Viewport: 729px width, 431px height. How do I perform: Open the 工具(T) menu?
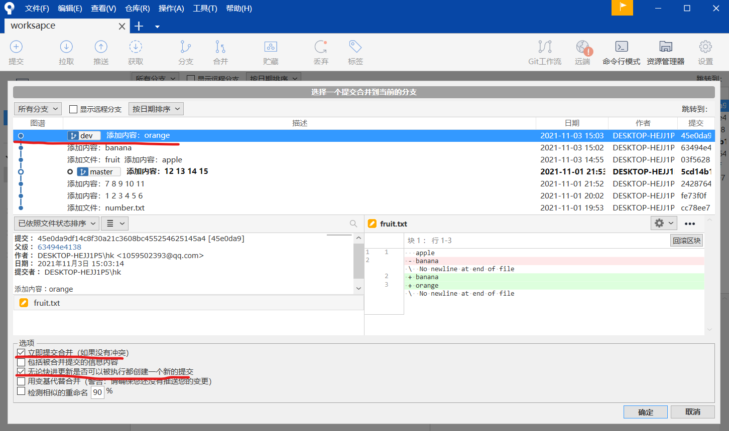(x=205, y=9)
